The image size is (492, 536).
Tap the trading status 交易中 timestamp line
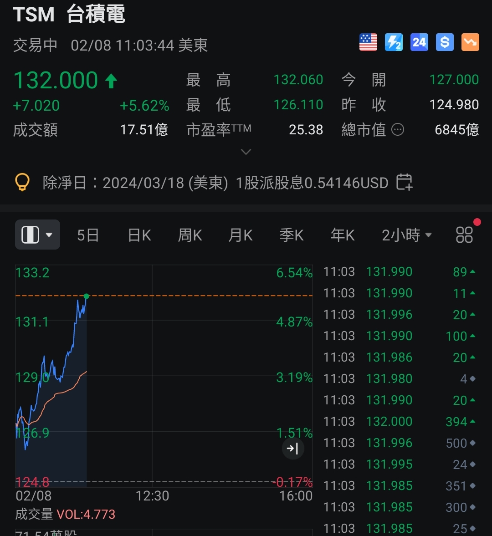tap(110, 46)
